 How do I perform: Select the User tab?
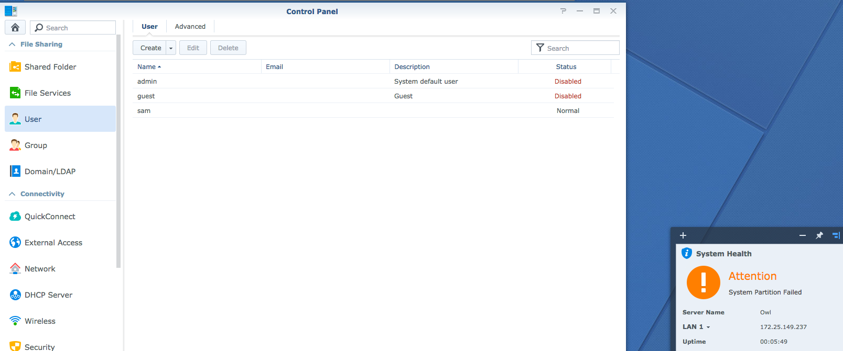coord(149,27)
